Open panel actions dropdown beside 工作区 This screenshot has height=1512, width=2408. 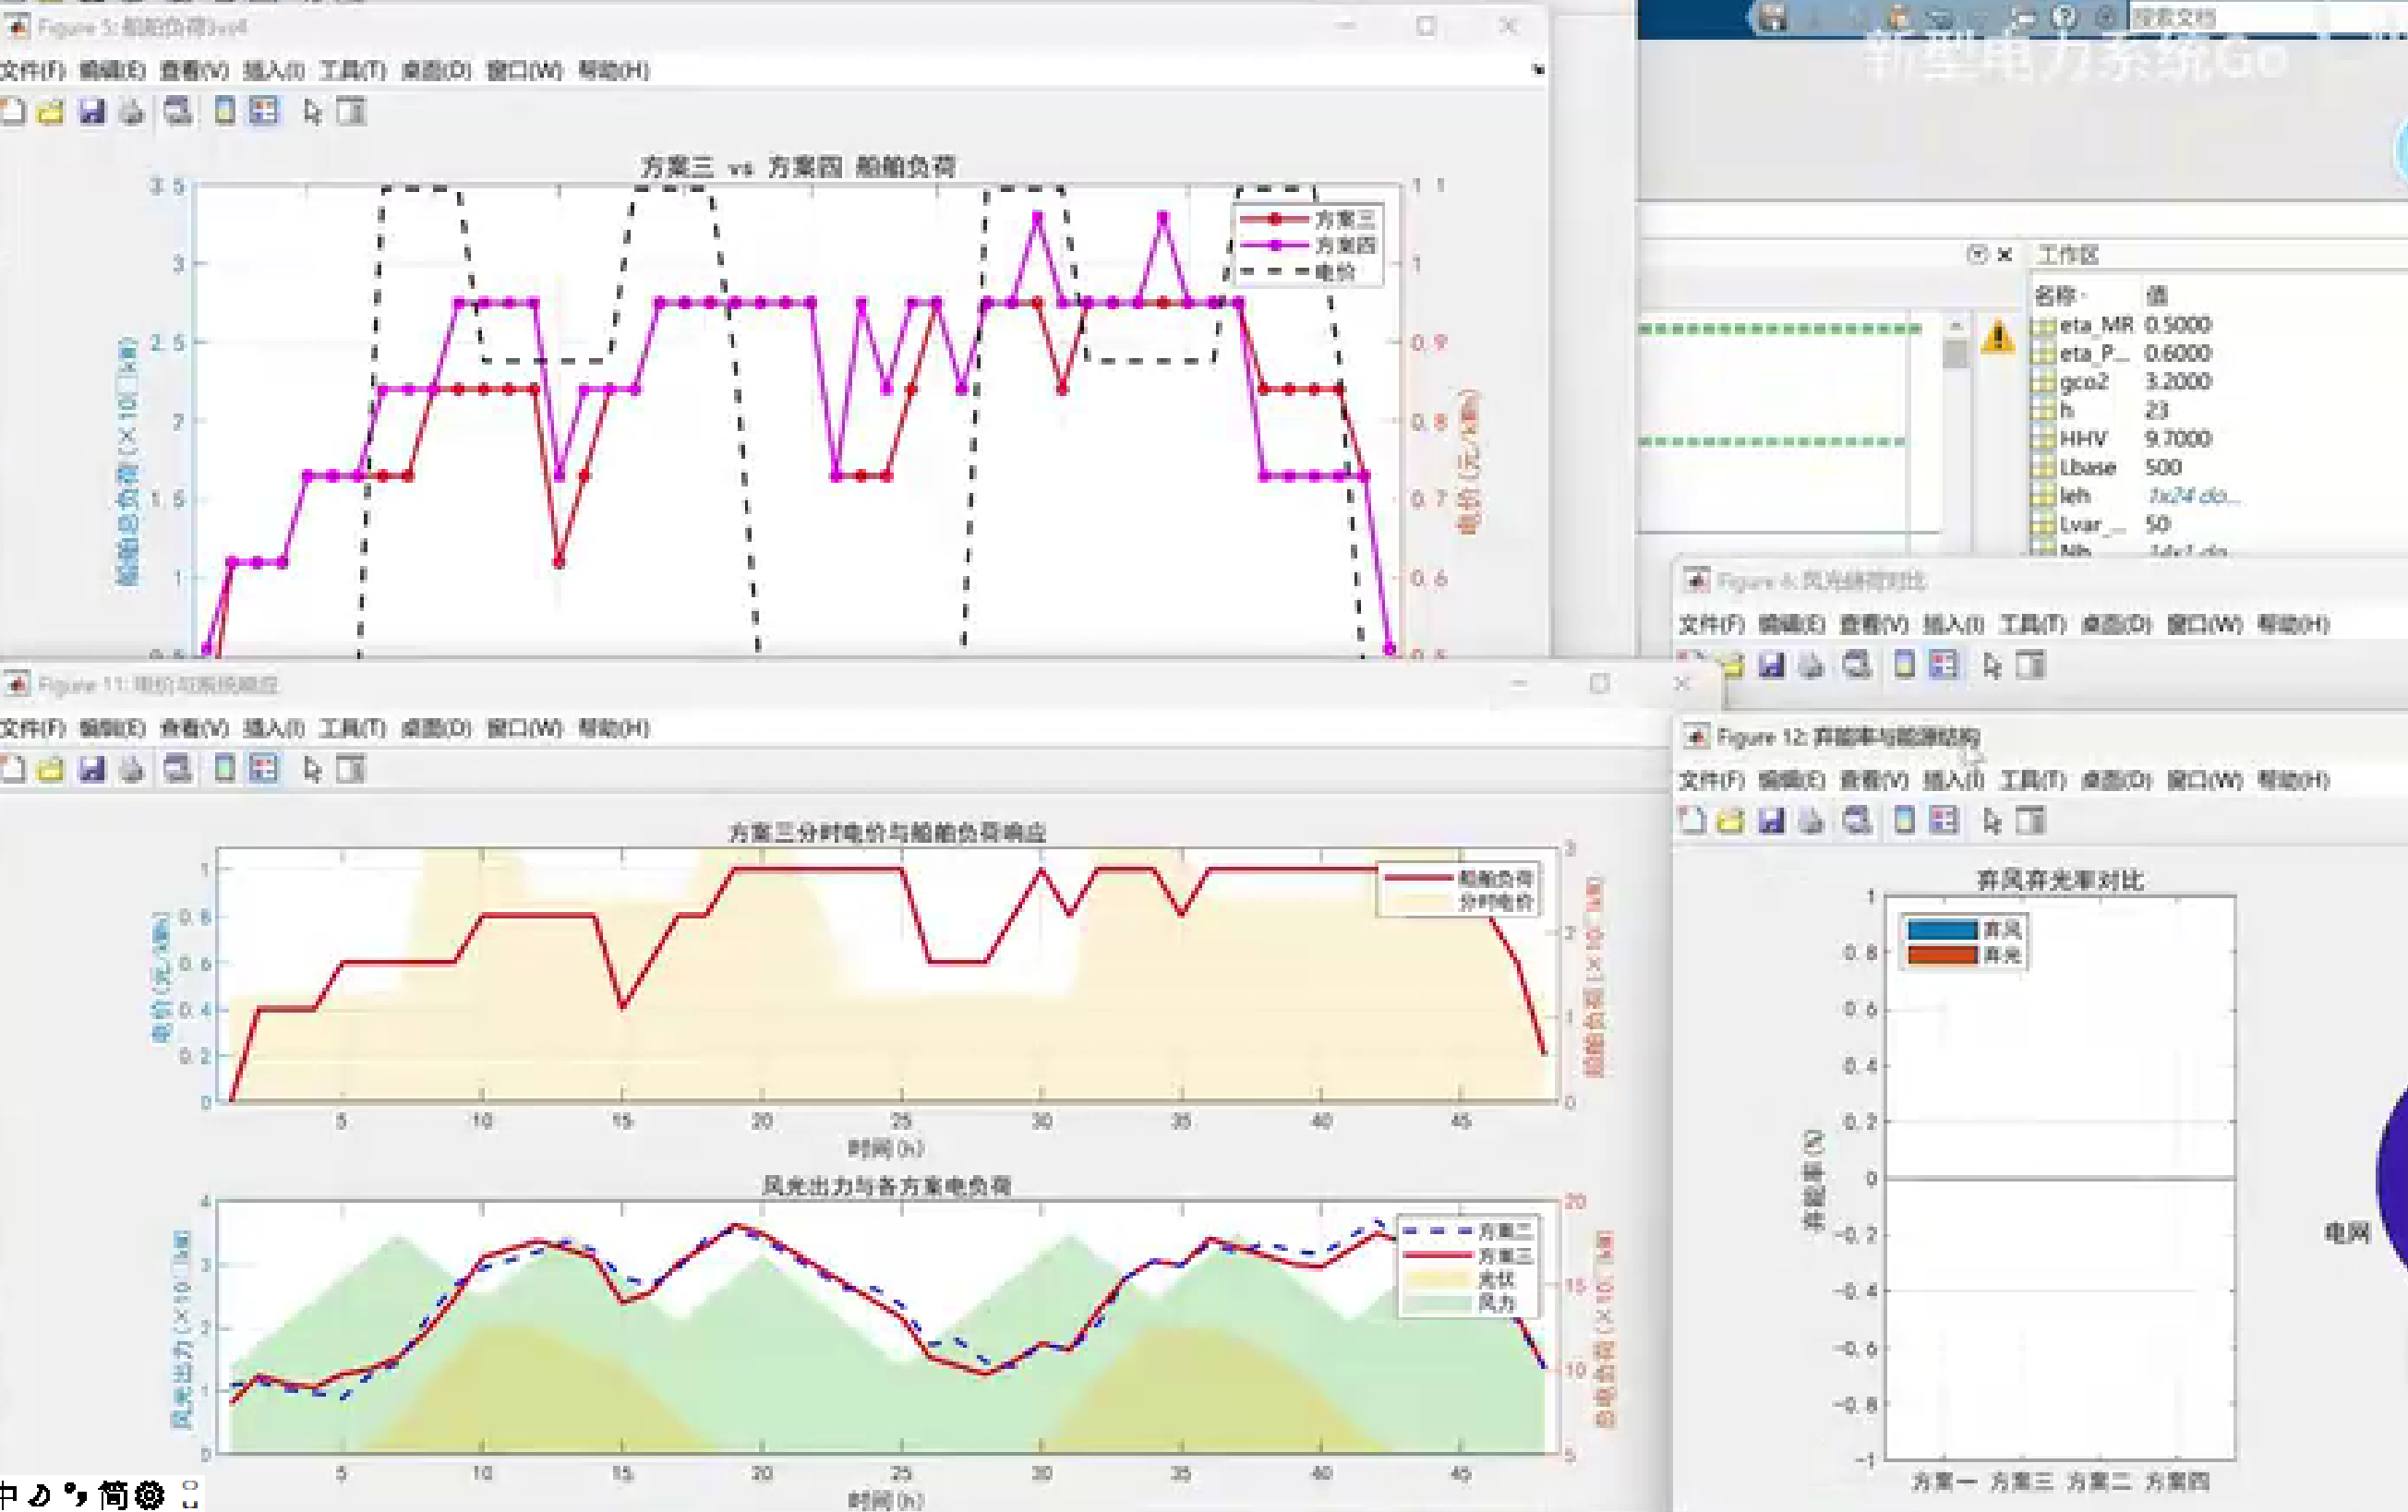point(1976,254)
